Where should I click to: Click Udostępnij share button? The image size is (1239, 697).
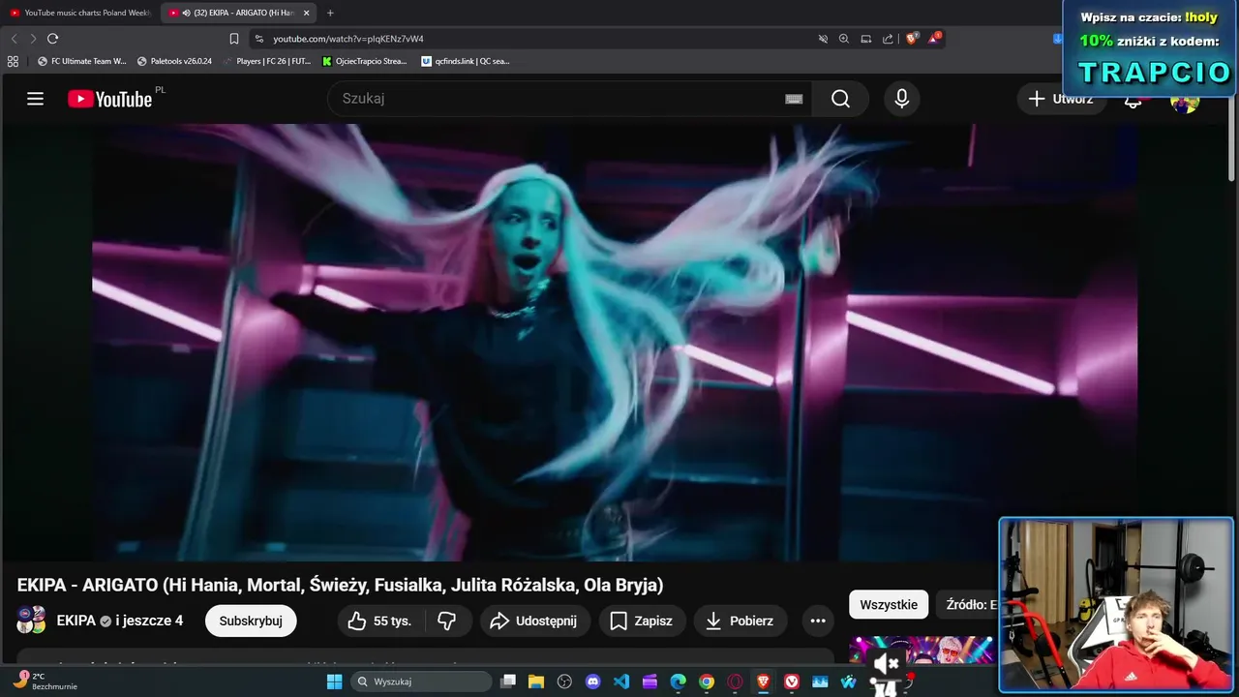[533, 621]
